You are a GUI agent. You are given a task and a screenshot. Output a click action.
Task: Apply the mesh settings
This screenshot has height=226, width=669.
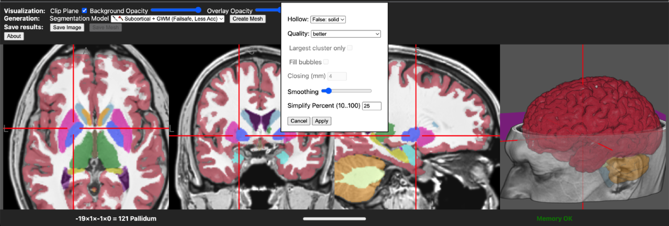coord(321,121)
